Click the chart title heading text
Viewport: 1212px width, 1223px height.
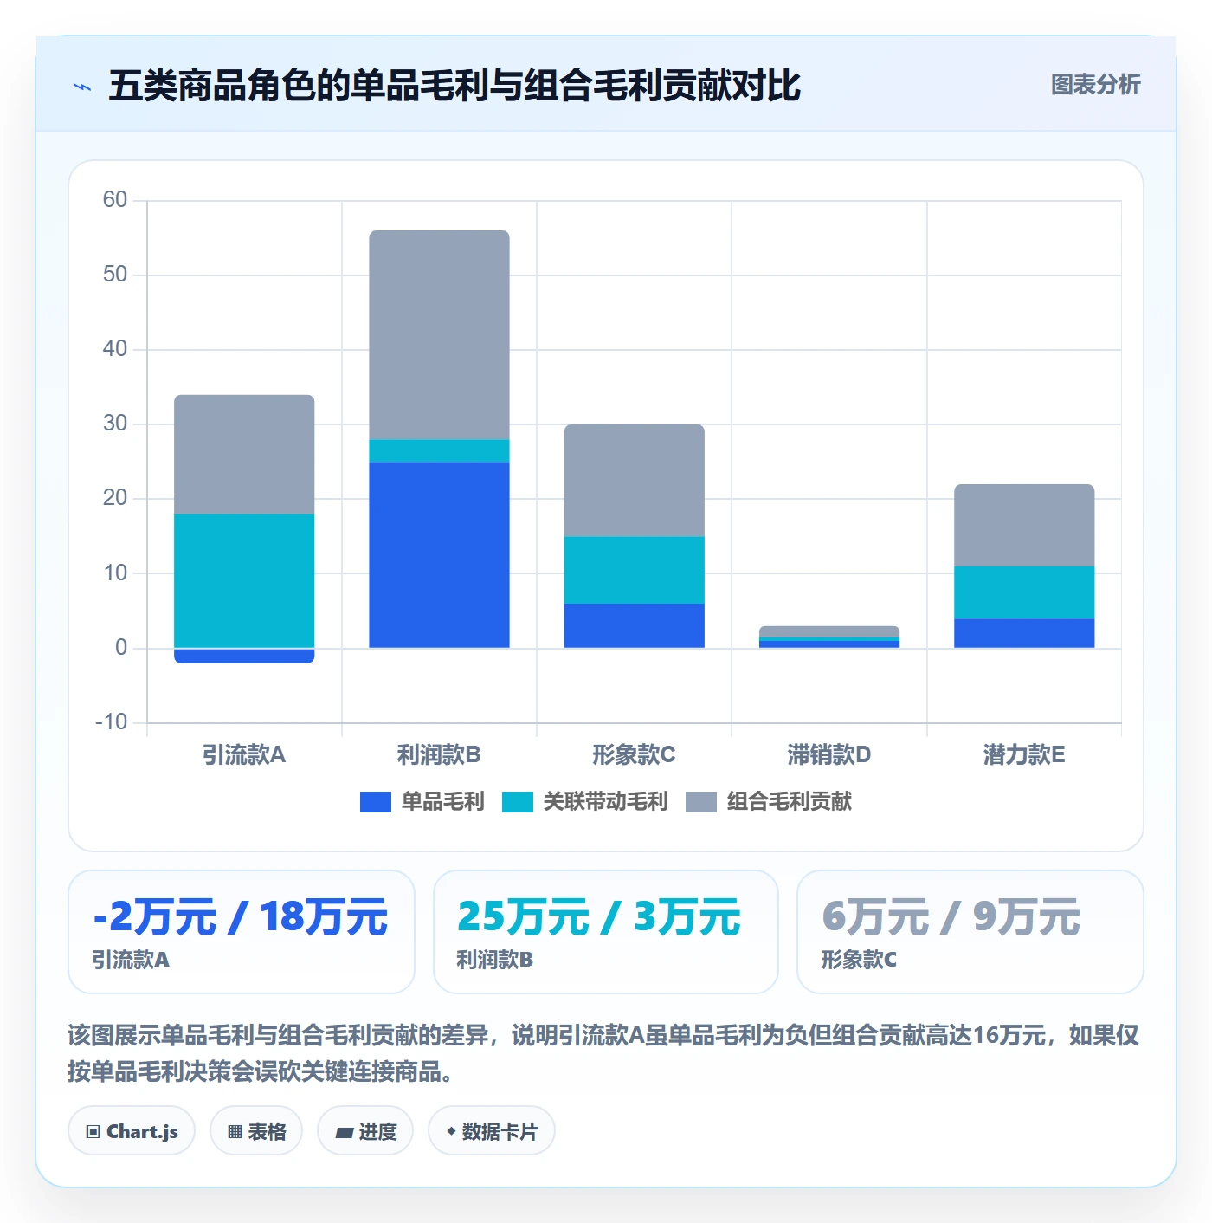coord(455,86)
